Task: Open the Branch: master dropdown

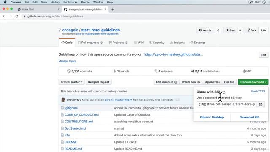Action: point(71,82)
